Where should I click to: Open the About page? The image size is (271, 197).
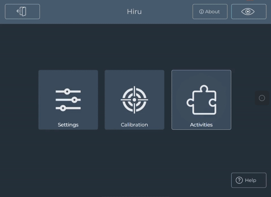(210, 12)
